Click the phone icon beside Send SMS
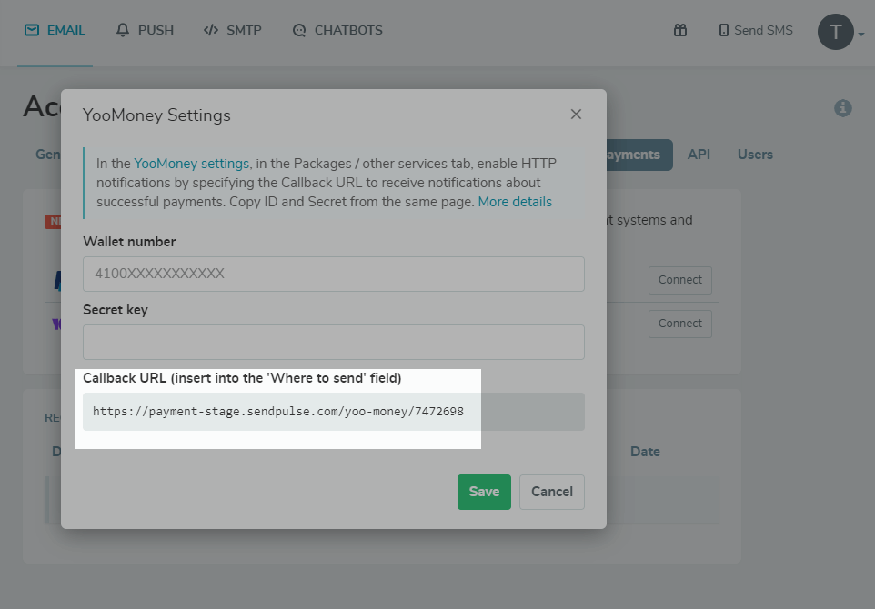 pos(724,30)
